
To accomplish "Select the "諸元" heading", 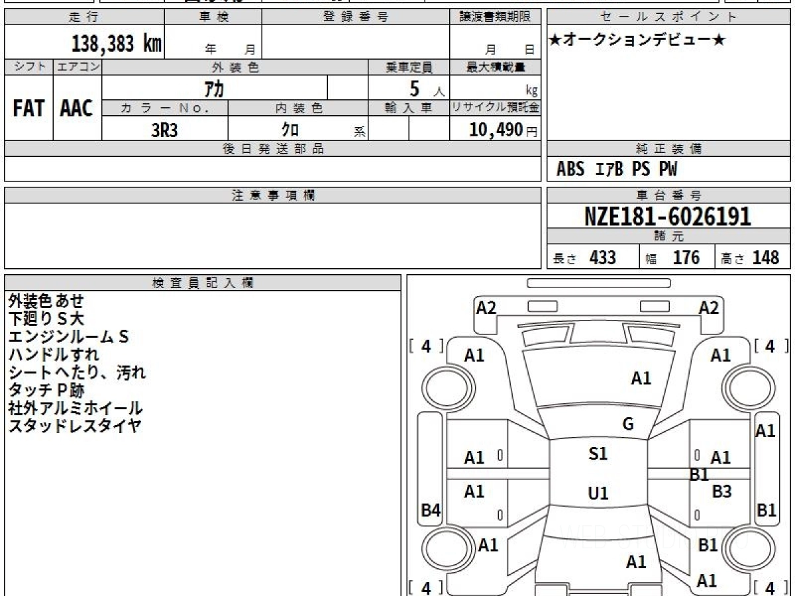I will coord(668,236).
